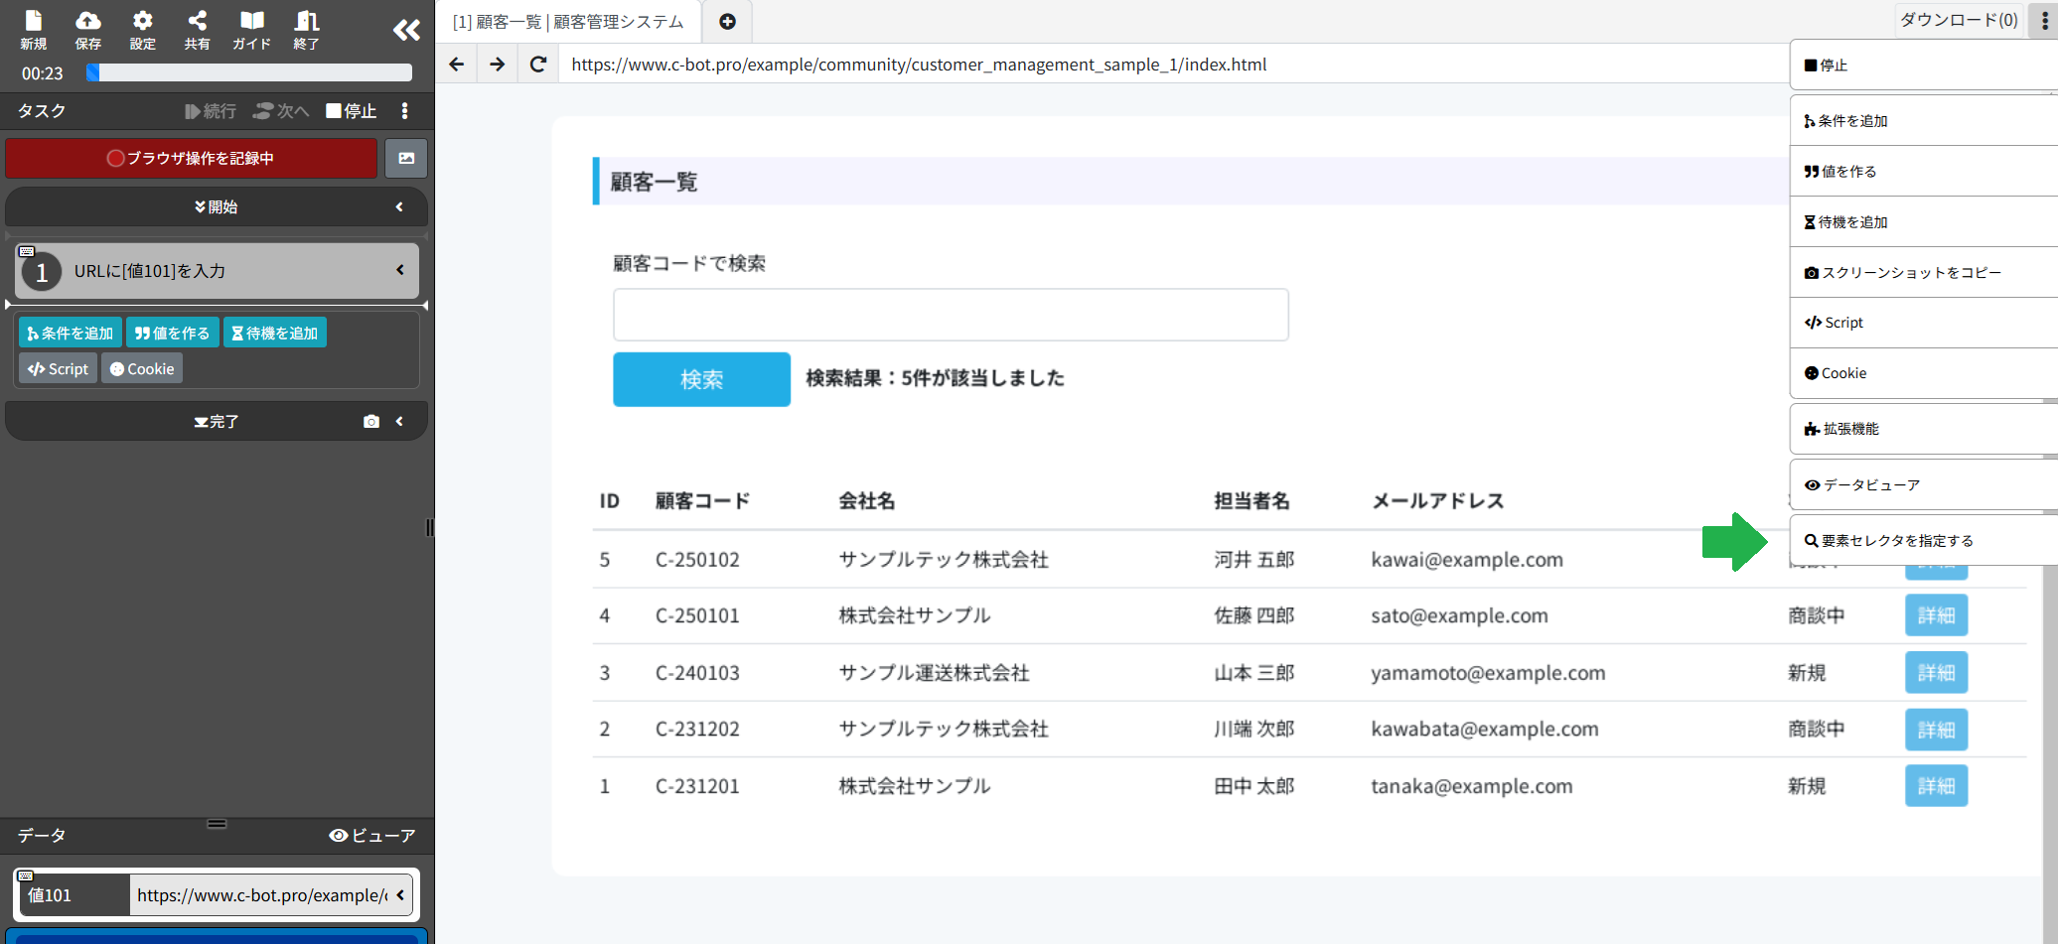Click the 保存 (save) cloud icon
This screenshot has height=944, width=2058.
tap(88, 30)
